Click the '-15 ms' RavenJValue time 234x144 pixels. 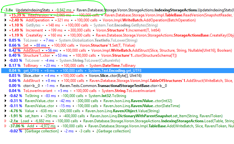[65, 106]
